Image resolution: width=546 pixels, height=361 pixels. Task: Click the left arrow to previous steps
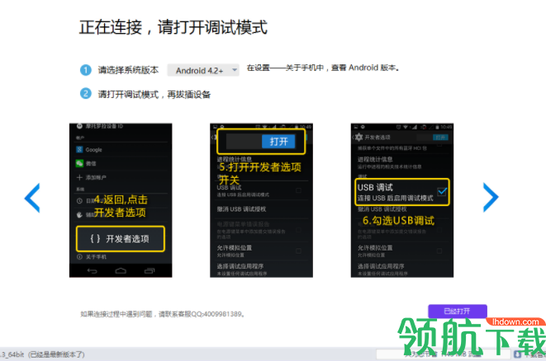pyautogui.click(x=32, y=198)
